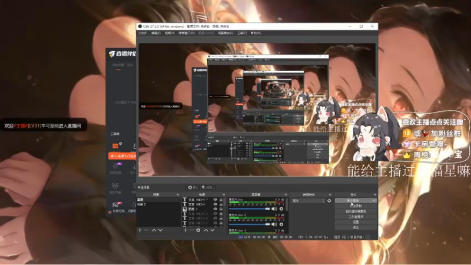Mute the 麦克风/Aux channel speaker icon
Image resolution: width=471 pixels, height=265 pixels.
point(274,209)
